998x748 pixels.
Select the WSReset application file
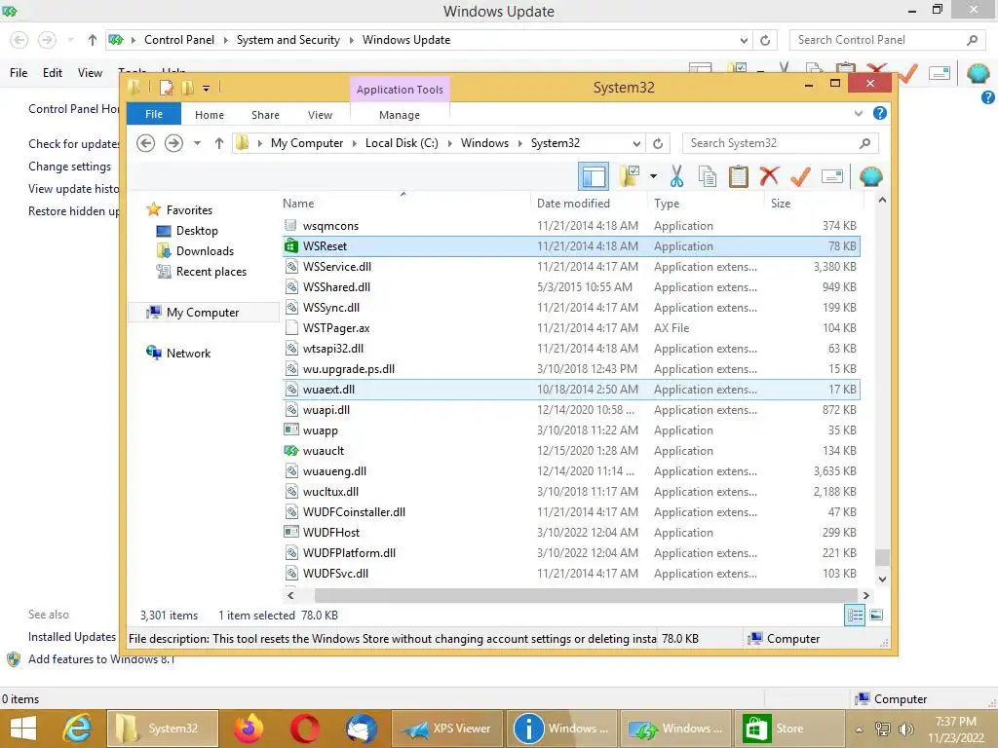pyautogui.click(x=571, y=246)
